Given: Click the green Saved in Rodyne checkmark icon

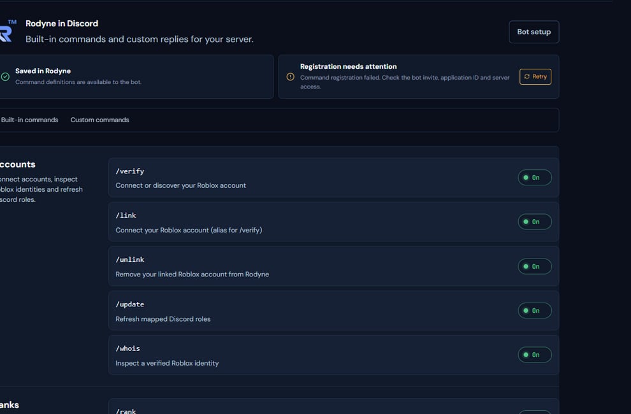Looking at the screenshot, I should pos(5,76).
